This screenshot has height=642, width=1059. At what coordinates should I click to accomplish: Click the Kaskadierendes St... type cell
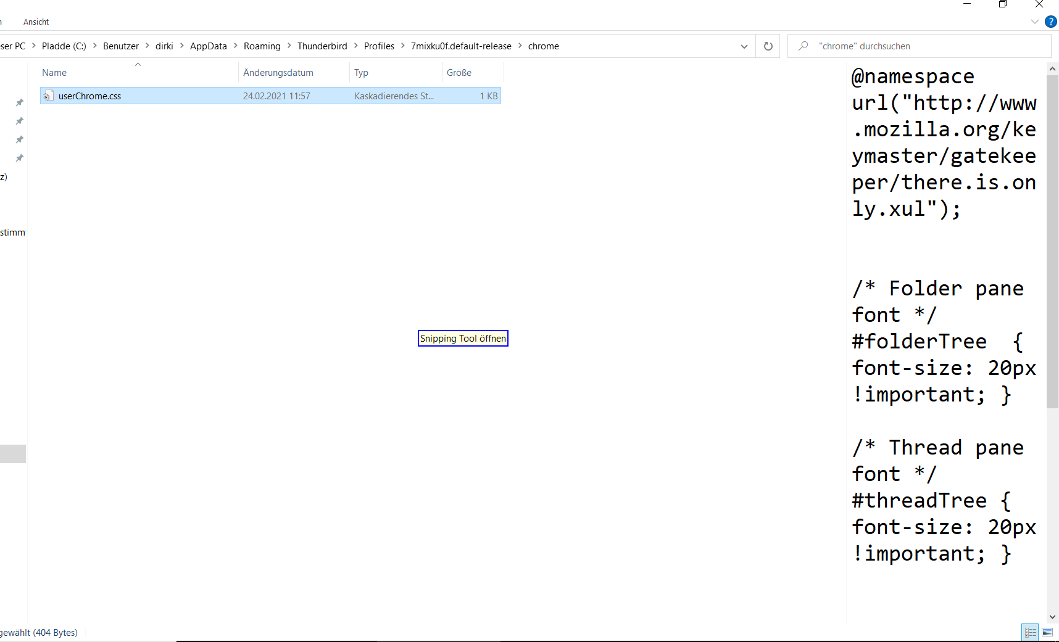point(394,96)
